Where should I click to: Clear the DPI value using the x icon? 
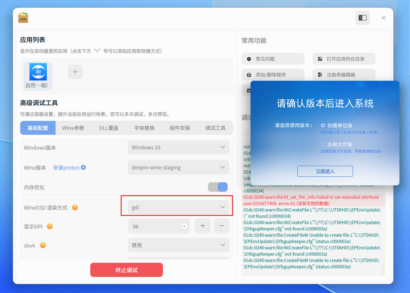184,226
